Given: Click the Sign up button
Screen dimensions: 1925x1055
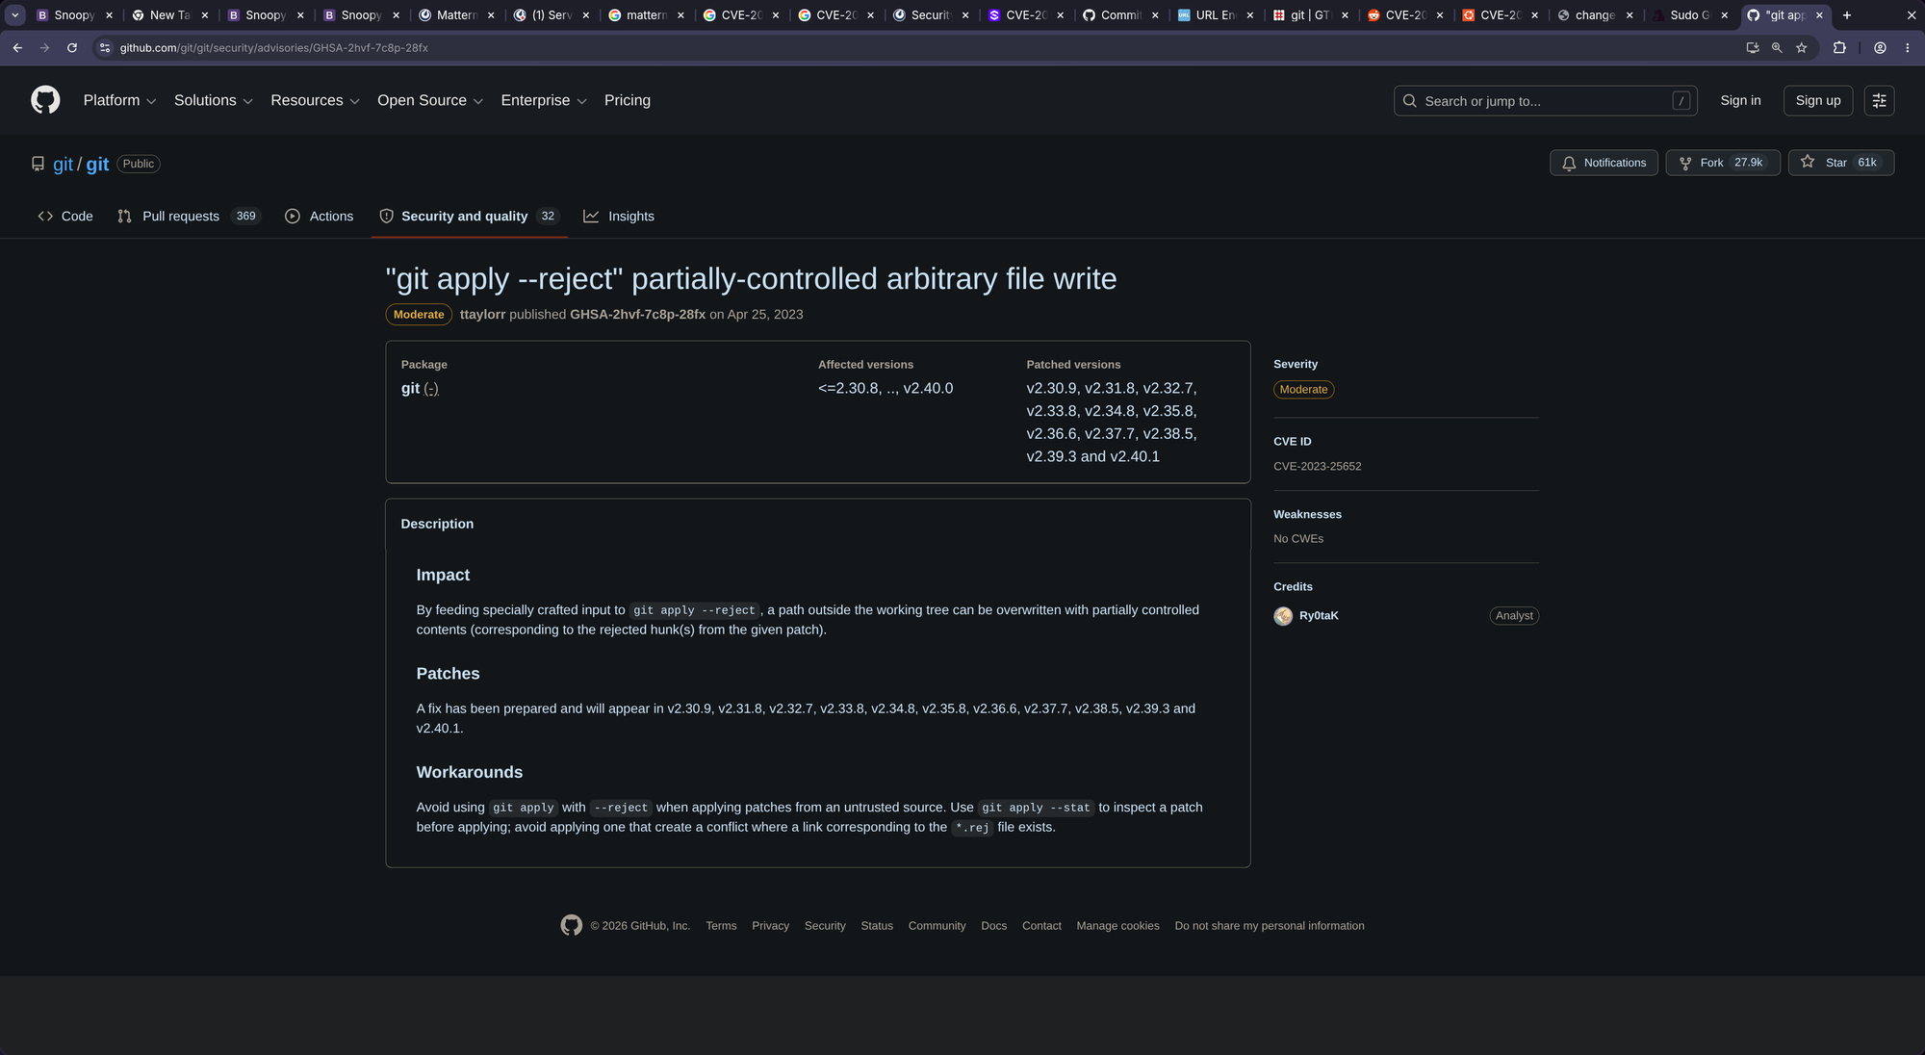Looking at the screenshot, I should pyautogui.click(x=1817, y=100).
